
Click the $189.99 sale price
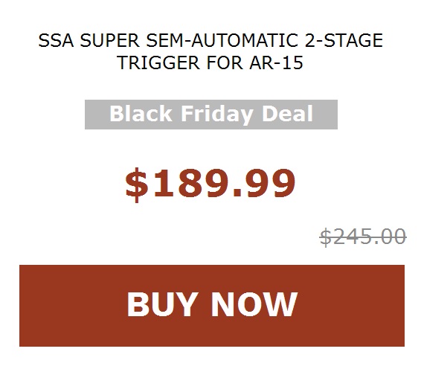click(210, 184)
